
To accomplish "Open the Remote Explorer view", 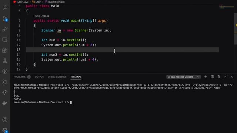I will pyautogui.click(x=5, y=40).
